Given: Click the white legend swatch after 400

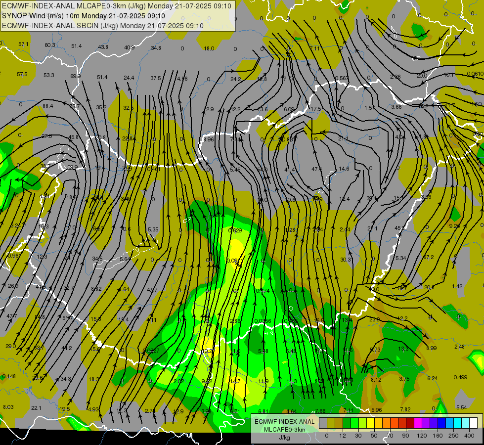Looking at the screenshot, I should pos(474,423).
